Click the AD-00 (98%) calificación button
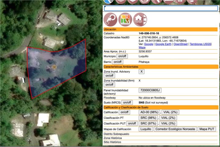The image size is (220, 147). coord(149,112)
